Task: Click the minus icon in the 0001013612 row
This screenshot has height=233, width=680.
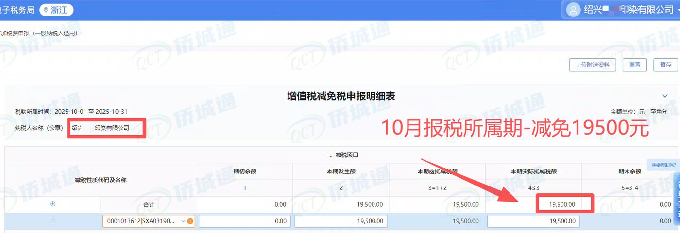Action: coord(53,221)
